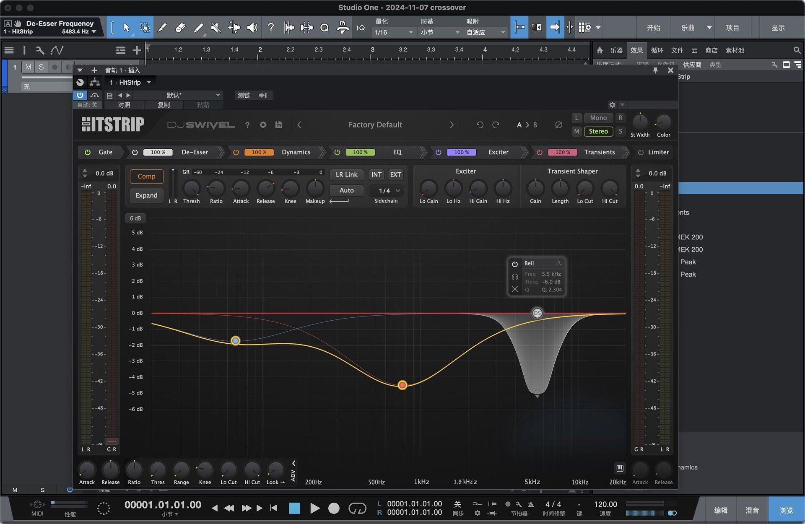This screenshot has width=805, height=524.
Task: Select the Arrow tool in toolbar
Action: pos(126,28)
